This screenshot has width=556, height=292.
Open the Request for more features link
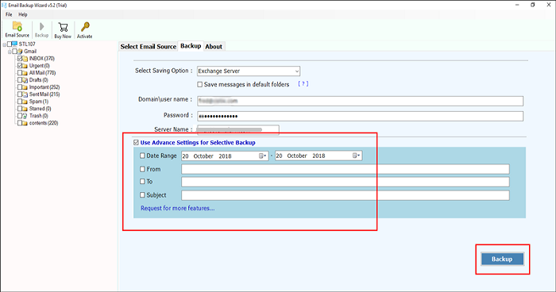178,208
